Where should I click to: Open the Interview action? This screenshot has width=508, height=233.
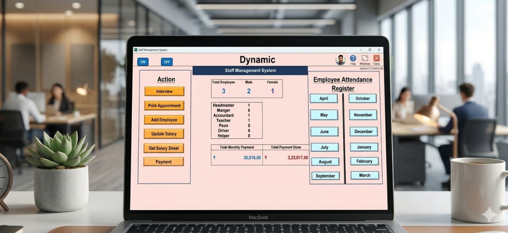(x=164, y=91)
